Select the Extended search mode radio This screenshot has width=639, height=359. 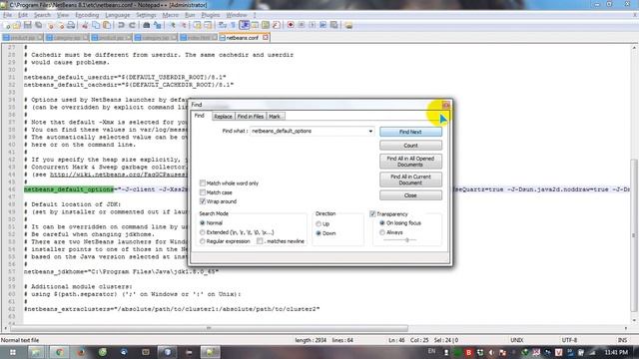click(x=202, y=232)
